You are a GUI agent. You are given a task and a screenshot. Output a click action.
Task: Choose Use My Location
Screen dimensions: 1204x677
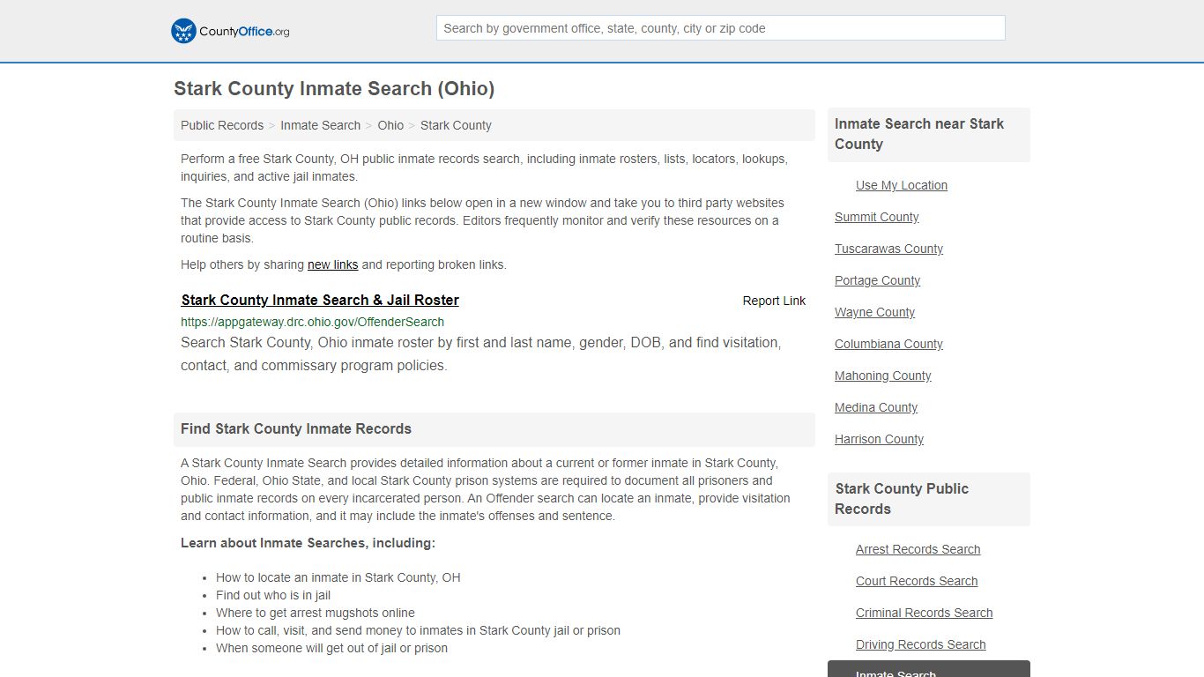click(x=902, y=185)
